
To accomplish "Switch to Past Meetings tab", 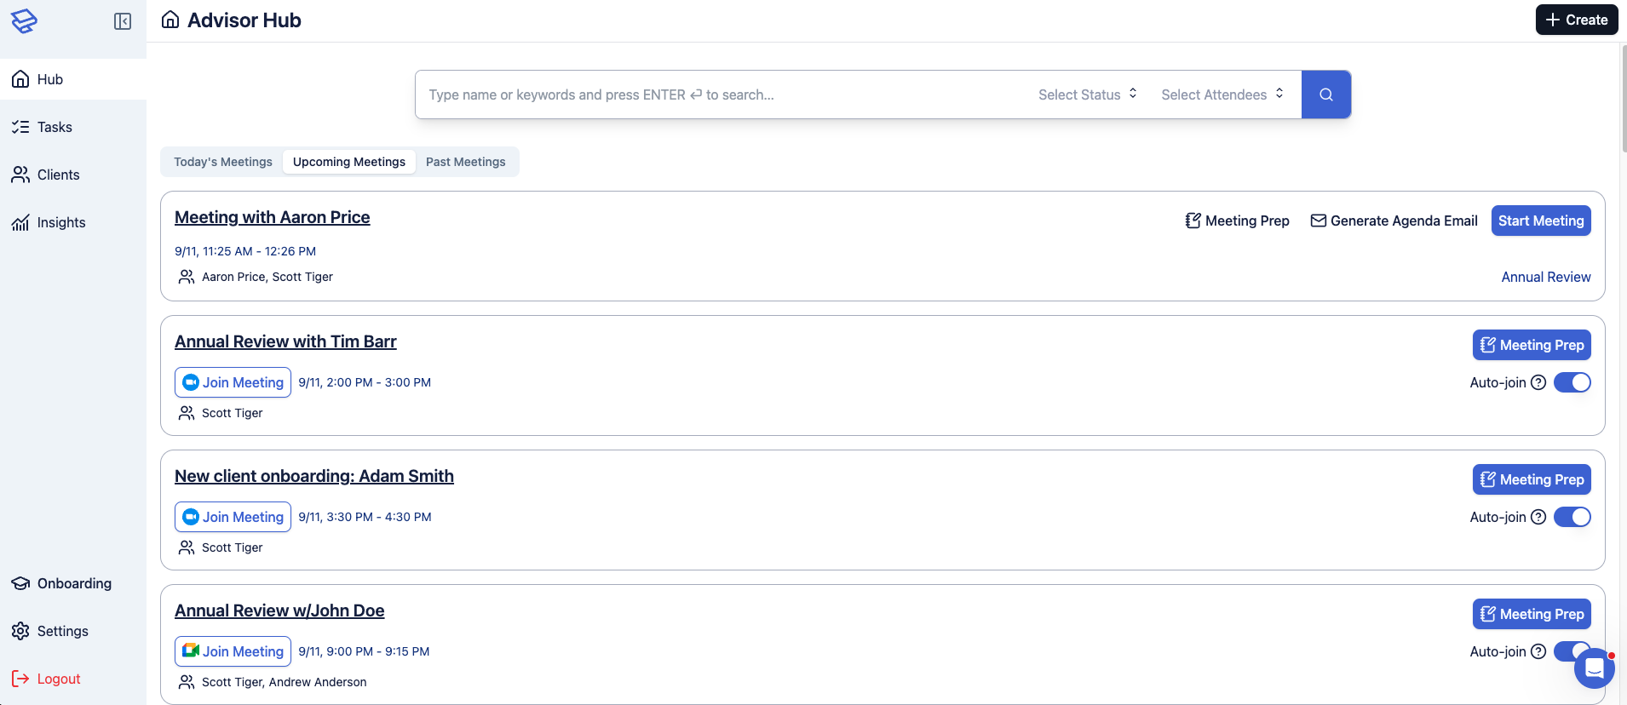I will (x=465, y=162).
